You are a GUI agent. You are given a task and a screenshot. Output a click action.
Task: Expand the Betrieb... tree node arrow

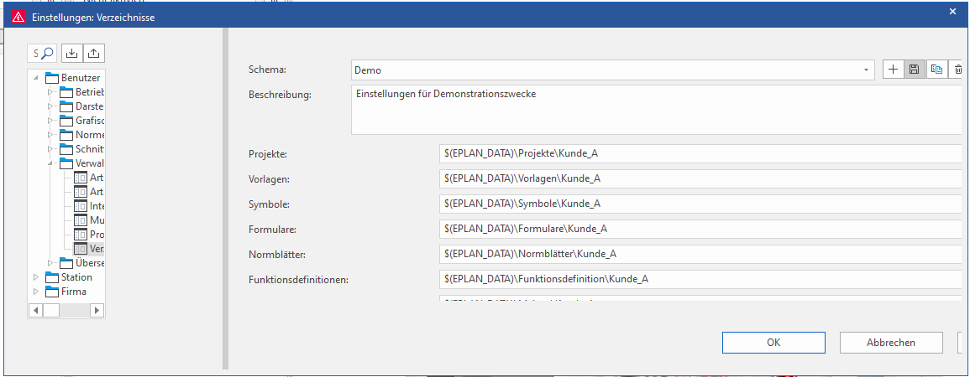[x=50, y=92]
